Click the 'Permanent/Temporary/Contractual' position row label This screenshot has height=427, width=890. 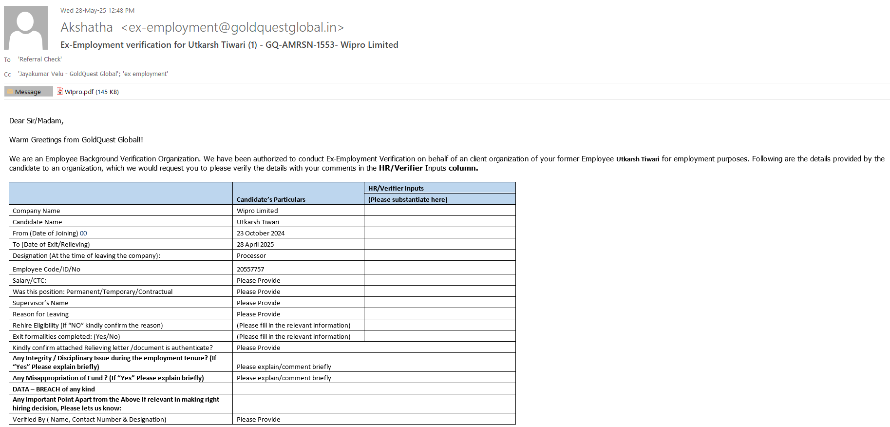point(93,291)
